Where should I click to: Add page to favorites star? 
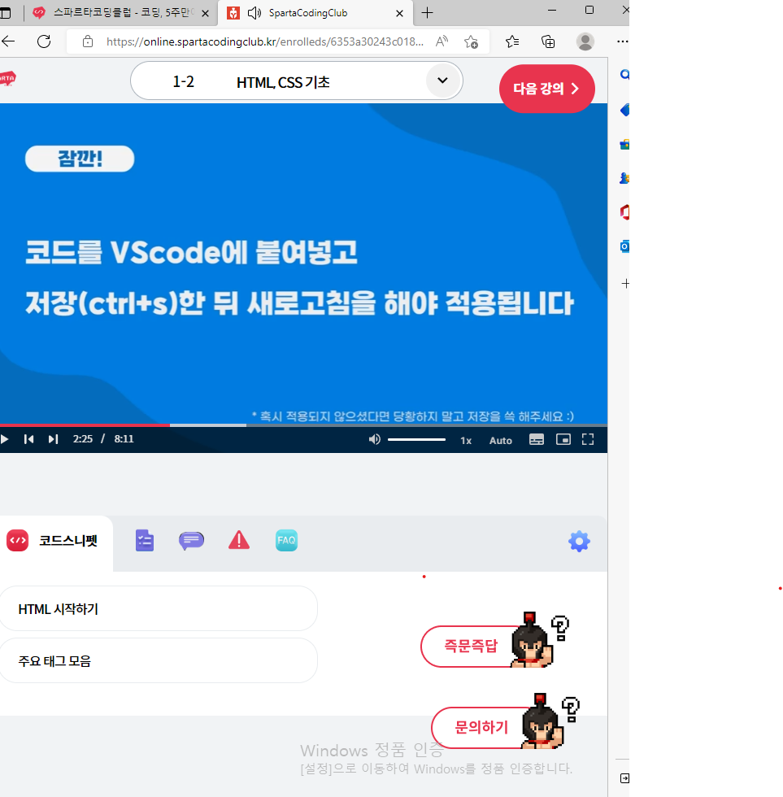[x=471, y=41]
